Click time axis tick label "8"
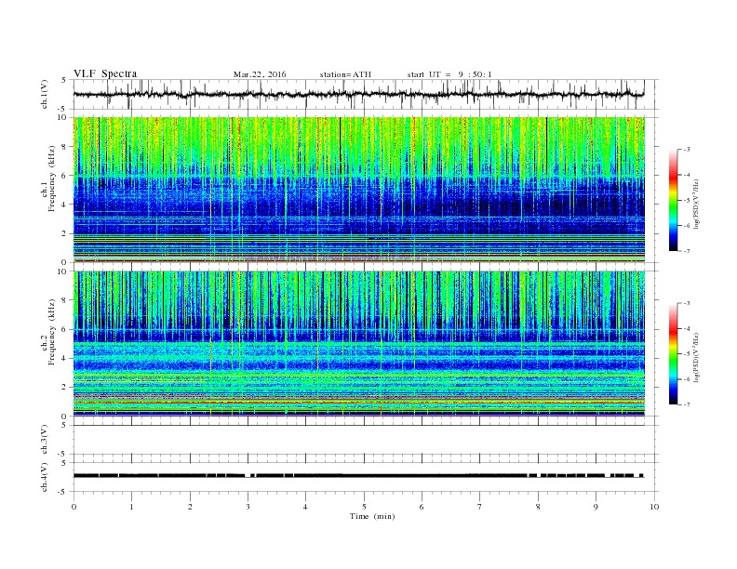Image resolution: width=737 pixels, height=569 pixels. [x=538, y=507]
